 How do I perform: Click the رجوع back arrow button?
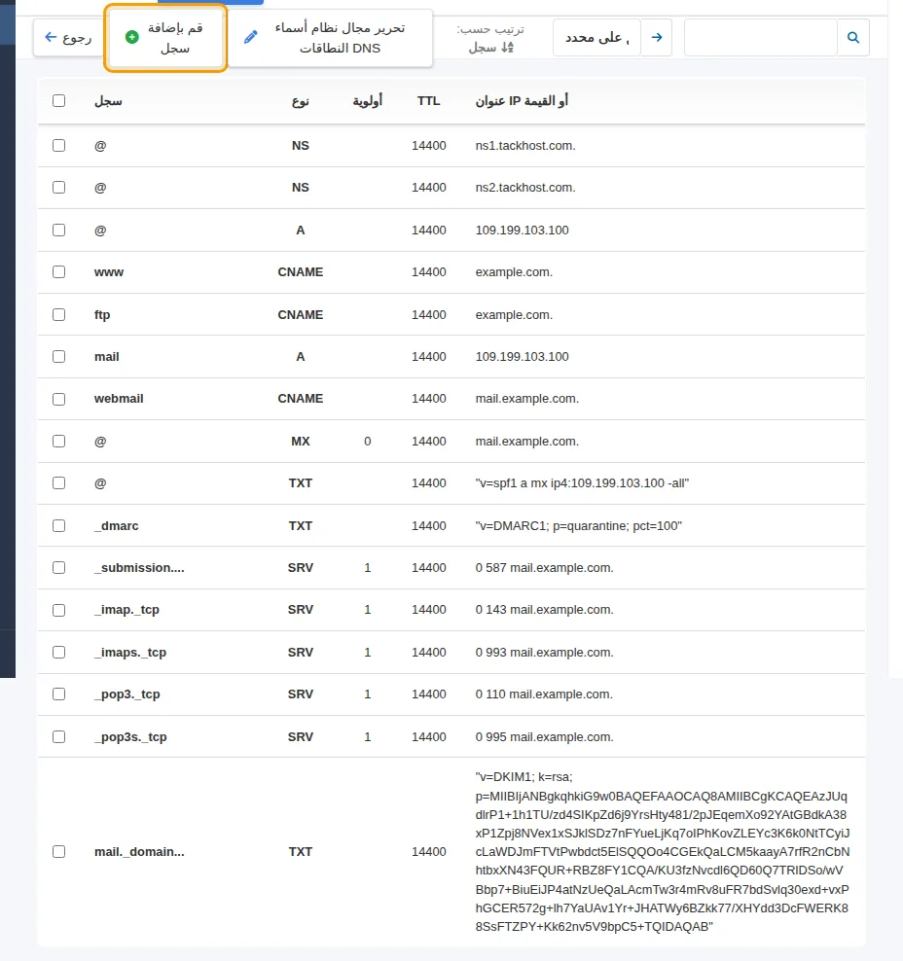click(68, 37)
